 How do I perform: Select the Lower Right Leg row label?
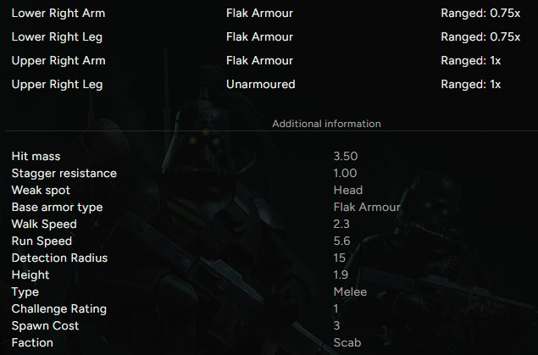tap(58, 37)
